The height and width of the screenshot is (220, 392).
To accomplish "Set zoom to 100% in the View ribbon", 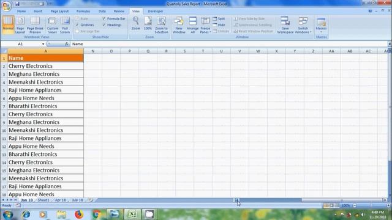I will (148, 23).
